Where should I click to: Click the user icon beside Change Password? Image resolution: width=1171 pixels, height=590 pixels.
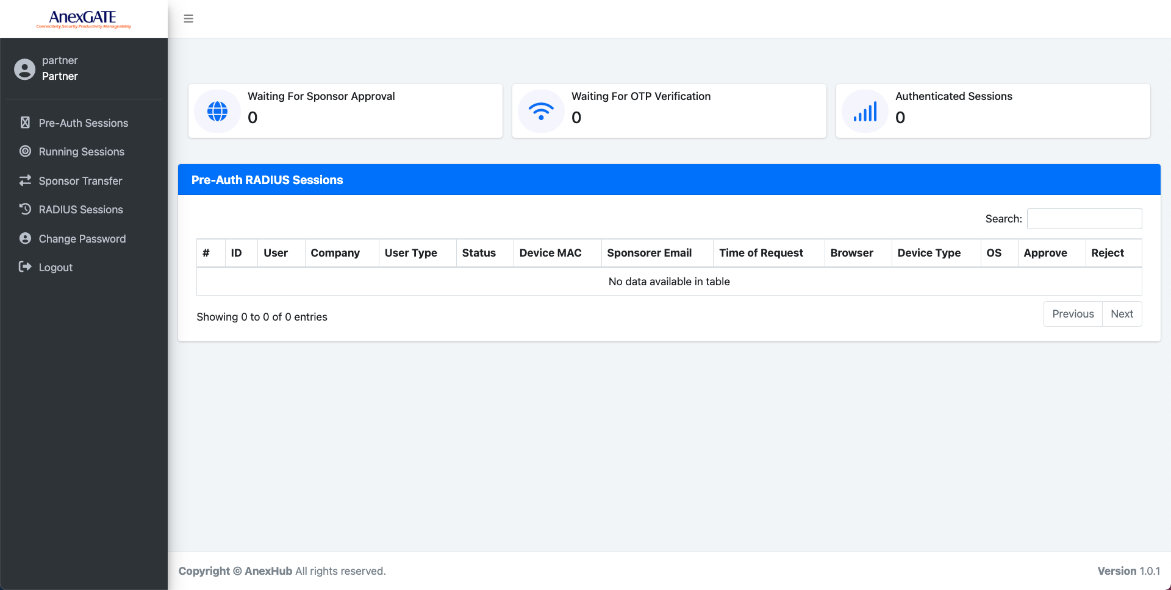(x=25, y=238)
